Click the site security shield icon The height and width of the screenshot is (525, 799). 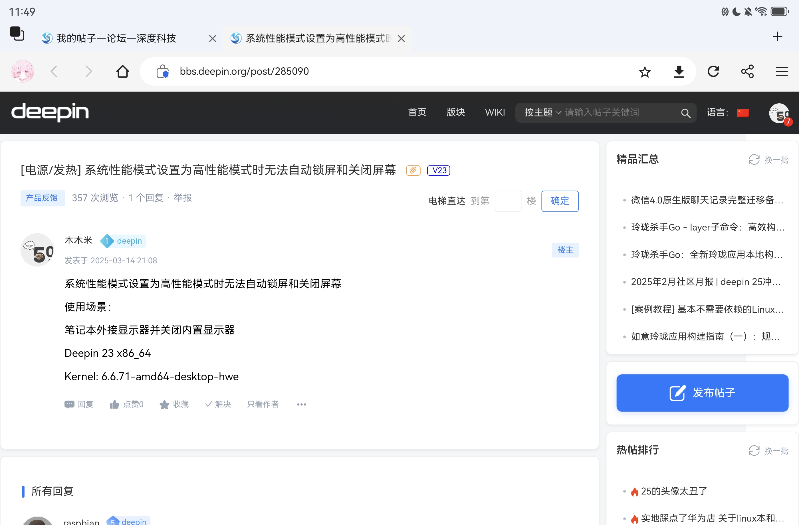pos(163,72)
